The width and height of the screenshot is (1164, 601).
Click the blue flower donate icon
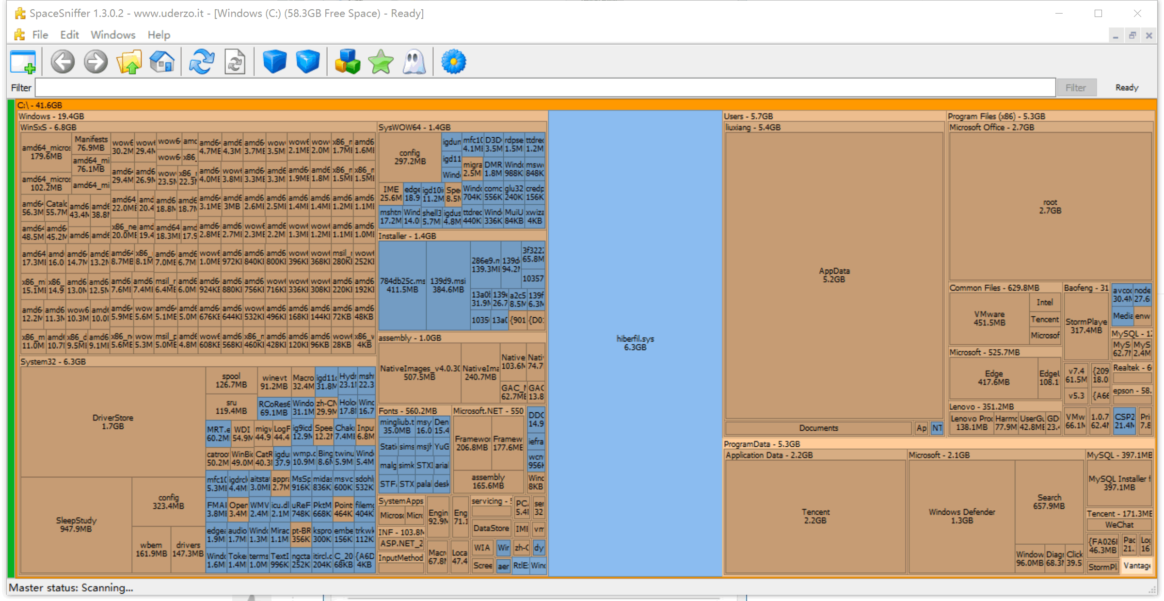(453, 62)
